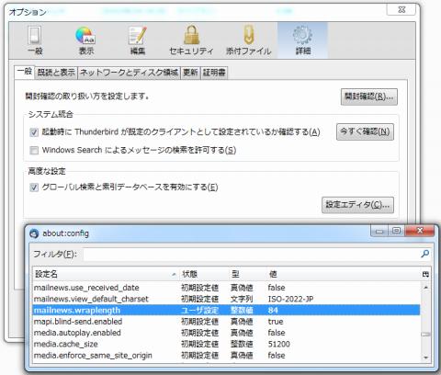Select the media.enforce_same_site_origin row
441x375 pixels.
[x=226, y=356]
